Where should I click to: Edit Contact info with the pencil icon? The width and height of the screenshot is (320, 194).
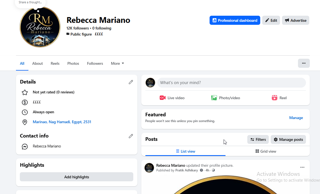click(131, 136)
